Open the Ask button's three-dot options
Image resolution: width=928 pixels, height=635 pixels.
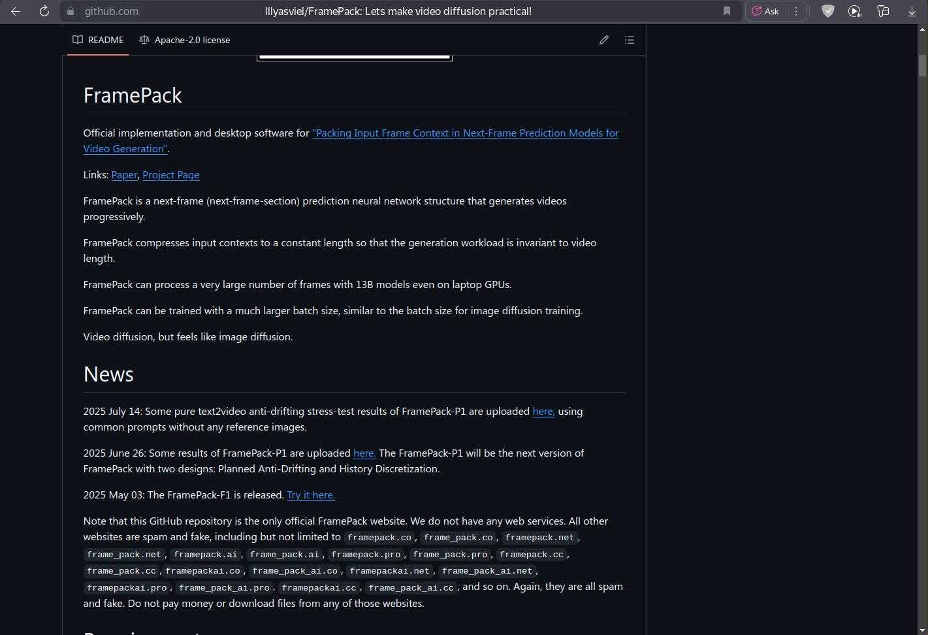tap(795, 11)
